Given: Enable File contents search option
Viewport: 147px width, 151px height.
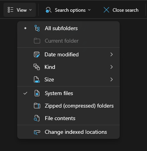Looking at the screenshot, I should click(x=68, y=118).
